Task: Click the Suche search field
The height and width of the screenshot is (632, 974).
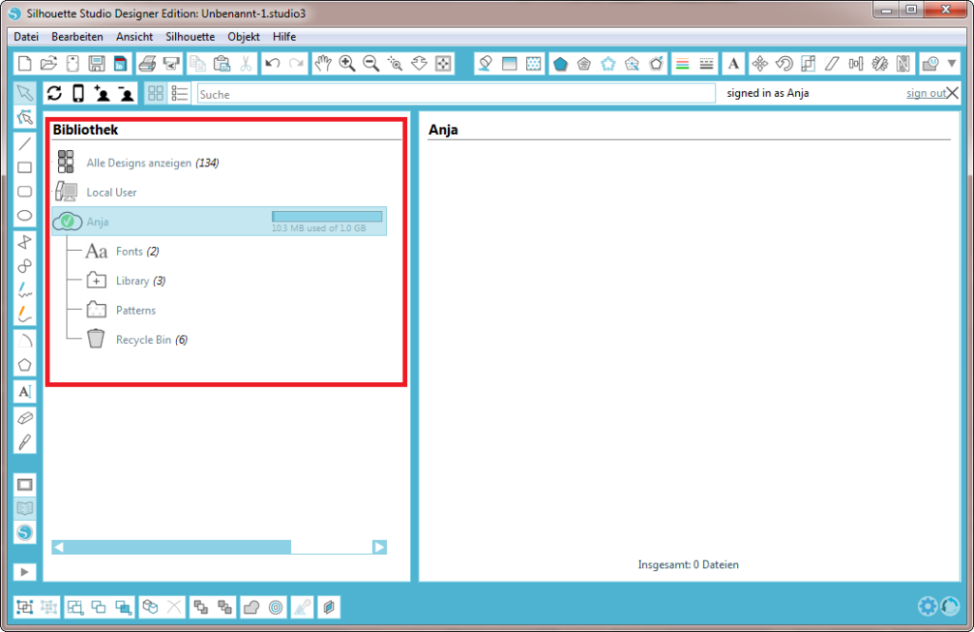Action: point(456,94)
